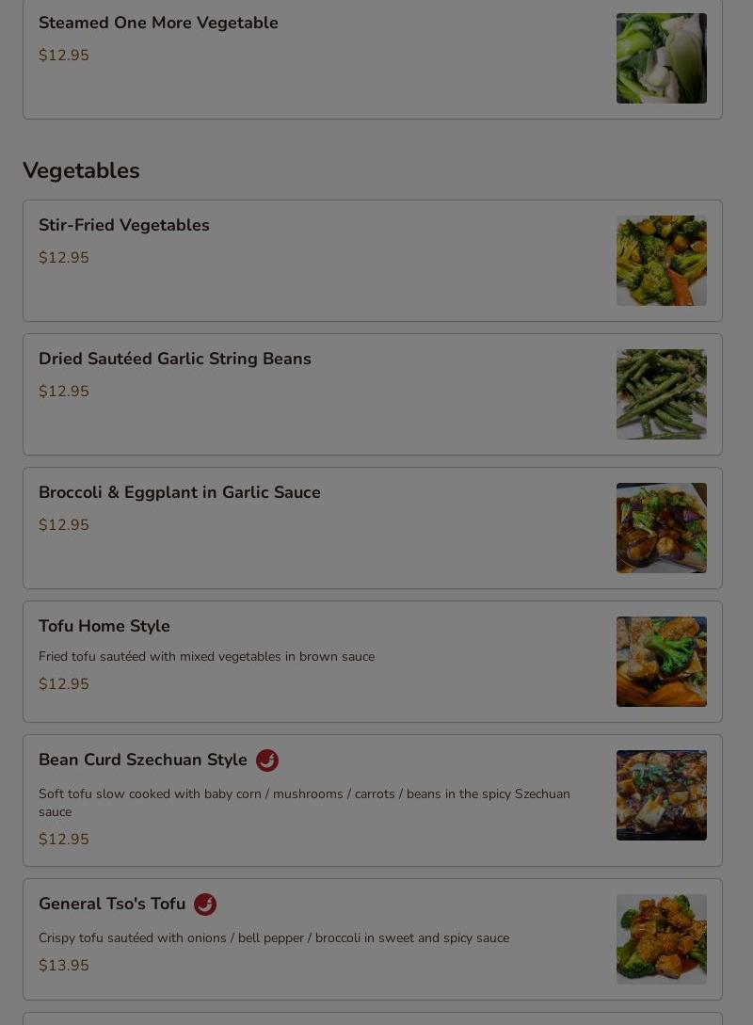The width and height of the screenshot is (753, 1025).
Task: View Tofu Home Style dish photo
Action: click(x=662, y=662)
